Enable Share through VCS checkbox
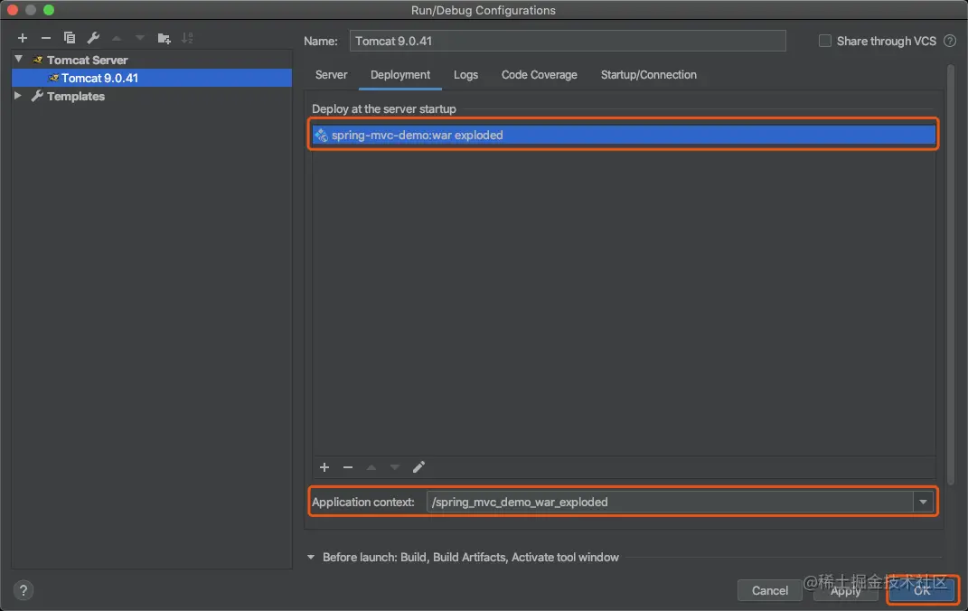 [825, 41]
